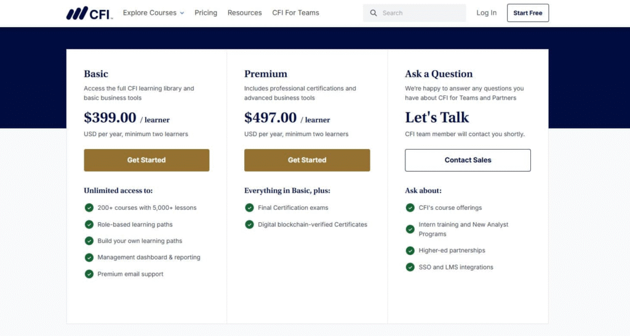Click the Start Free button
The height and width of the screenshot is (336, 630).
tap(527, 13)
